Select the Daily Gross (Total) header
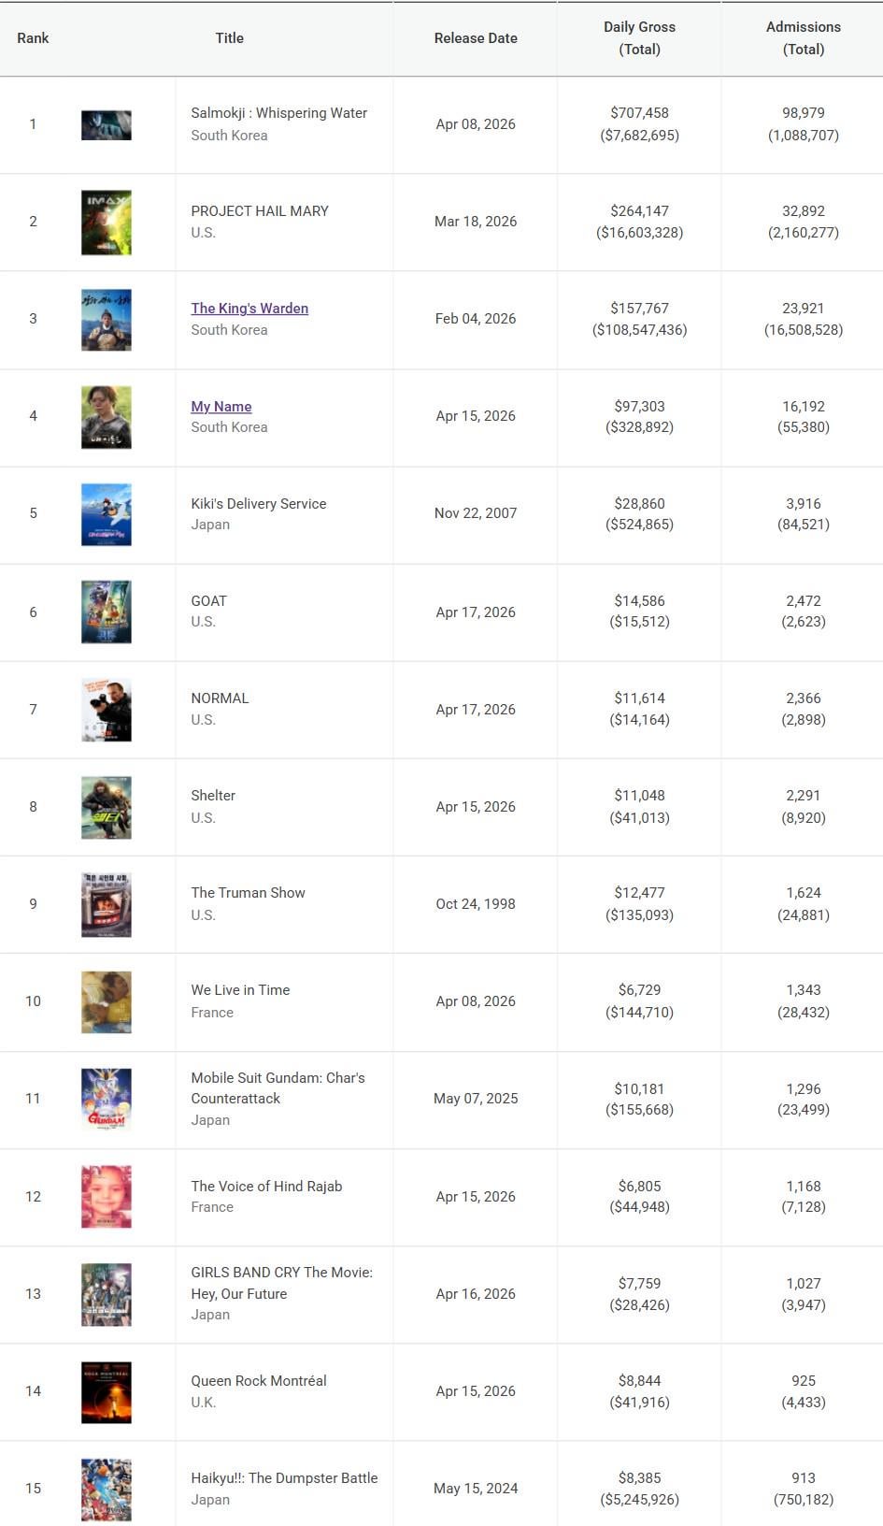883x1526 pixels. point(639,38)
